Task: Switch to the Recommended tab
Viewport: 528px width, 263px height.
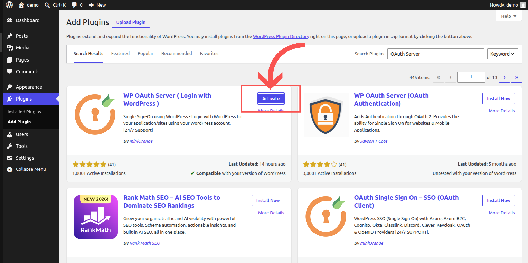Action: click(x=177, y=54)
